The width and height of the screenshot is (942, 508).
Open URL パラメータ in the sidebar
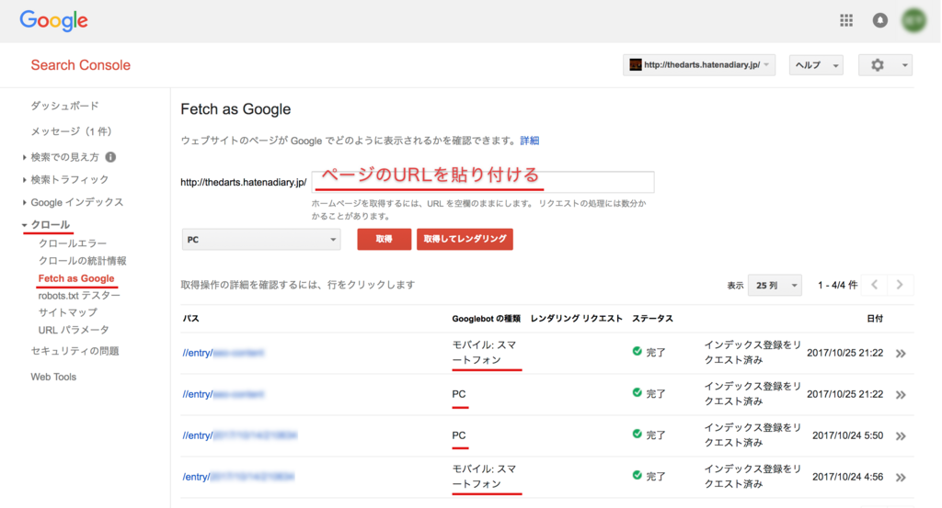click(x=74, y=330)
